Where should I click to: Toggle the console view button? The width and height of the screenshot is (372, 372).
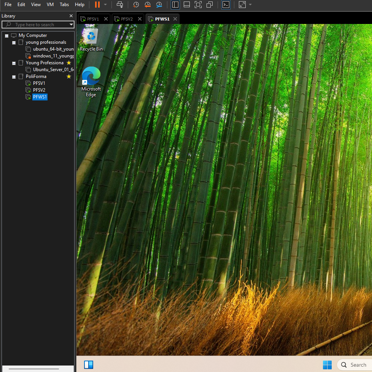click(x=226, y=5)
